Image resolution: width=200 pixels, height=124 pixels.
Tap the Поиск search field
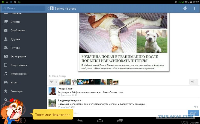(x=24, y=8)
